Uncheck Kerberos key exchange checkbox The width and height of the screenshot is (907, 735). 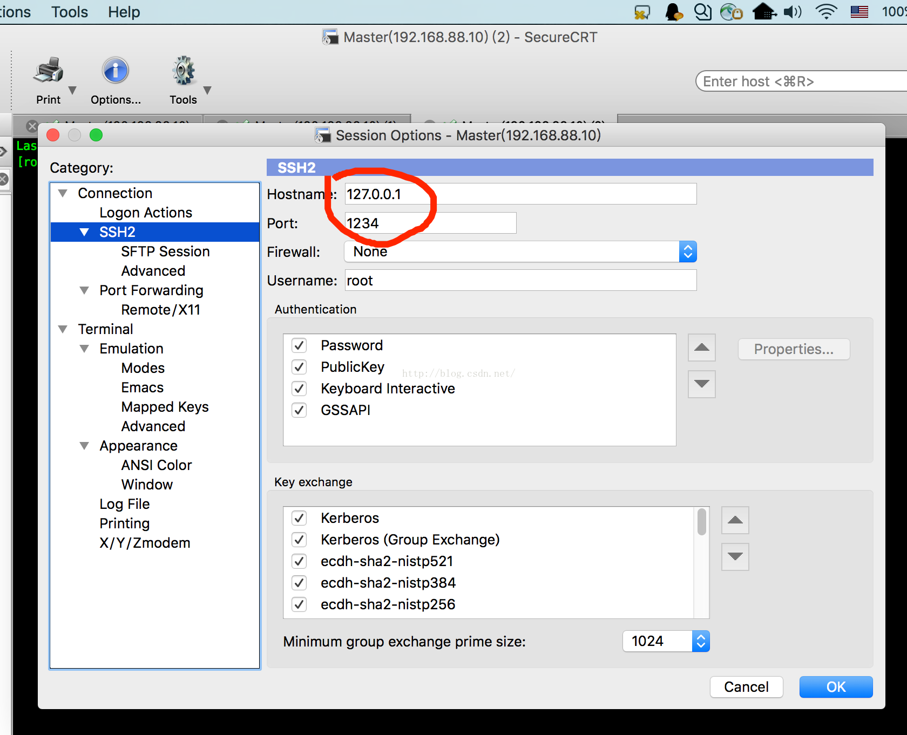point(299,518)
